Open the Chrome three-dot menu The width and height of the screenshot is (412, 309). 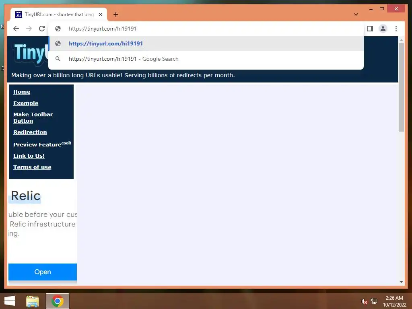tap(396, 29)
